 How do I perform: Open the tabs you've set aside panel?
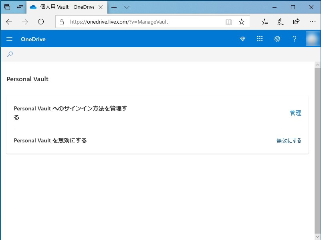pos(20,7)
